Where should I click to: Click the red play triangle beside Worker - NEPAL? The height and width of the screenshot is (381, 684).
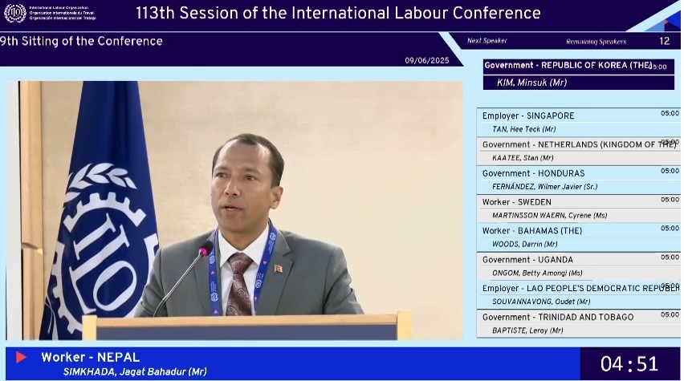point(21,358)
